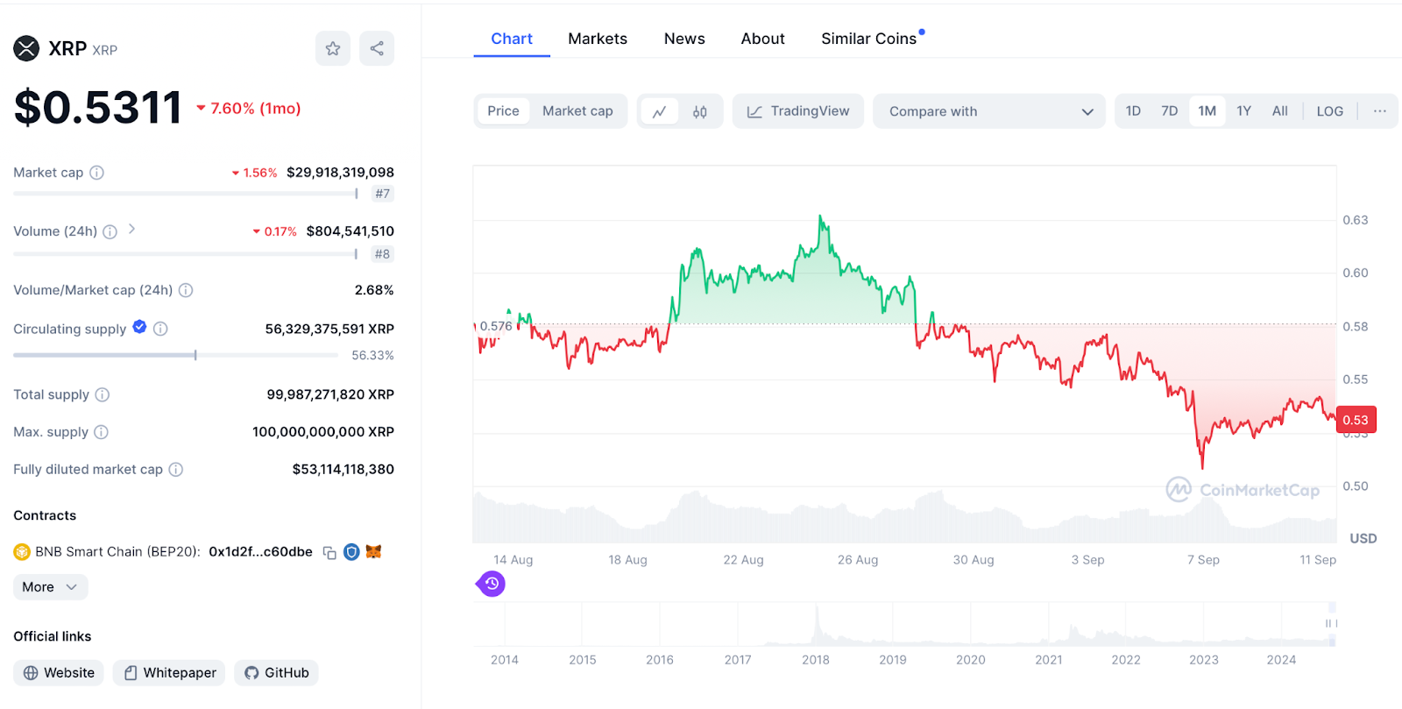Click the 7.60% (1mo) price change

248,109
